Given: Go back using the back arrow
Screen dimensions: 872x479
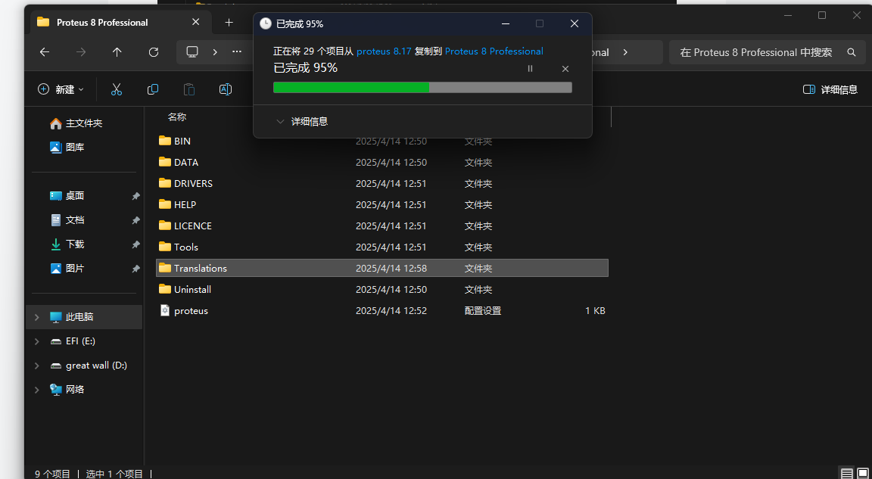Looking at the screenshot, I should point(45,51).
